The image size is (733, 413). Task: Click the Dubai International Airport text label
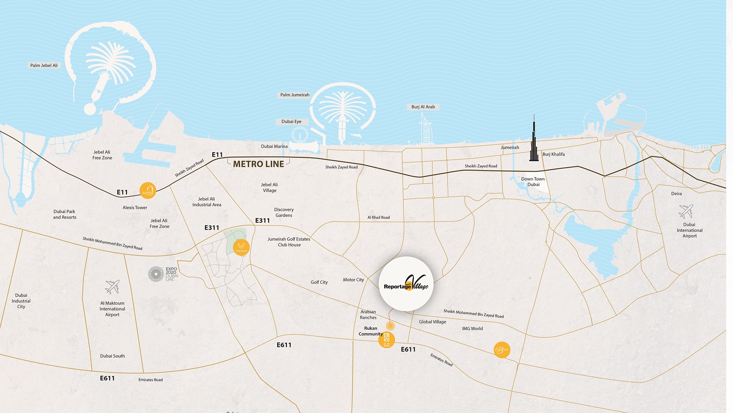coord(689,230)
